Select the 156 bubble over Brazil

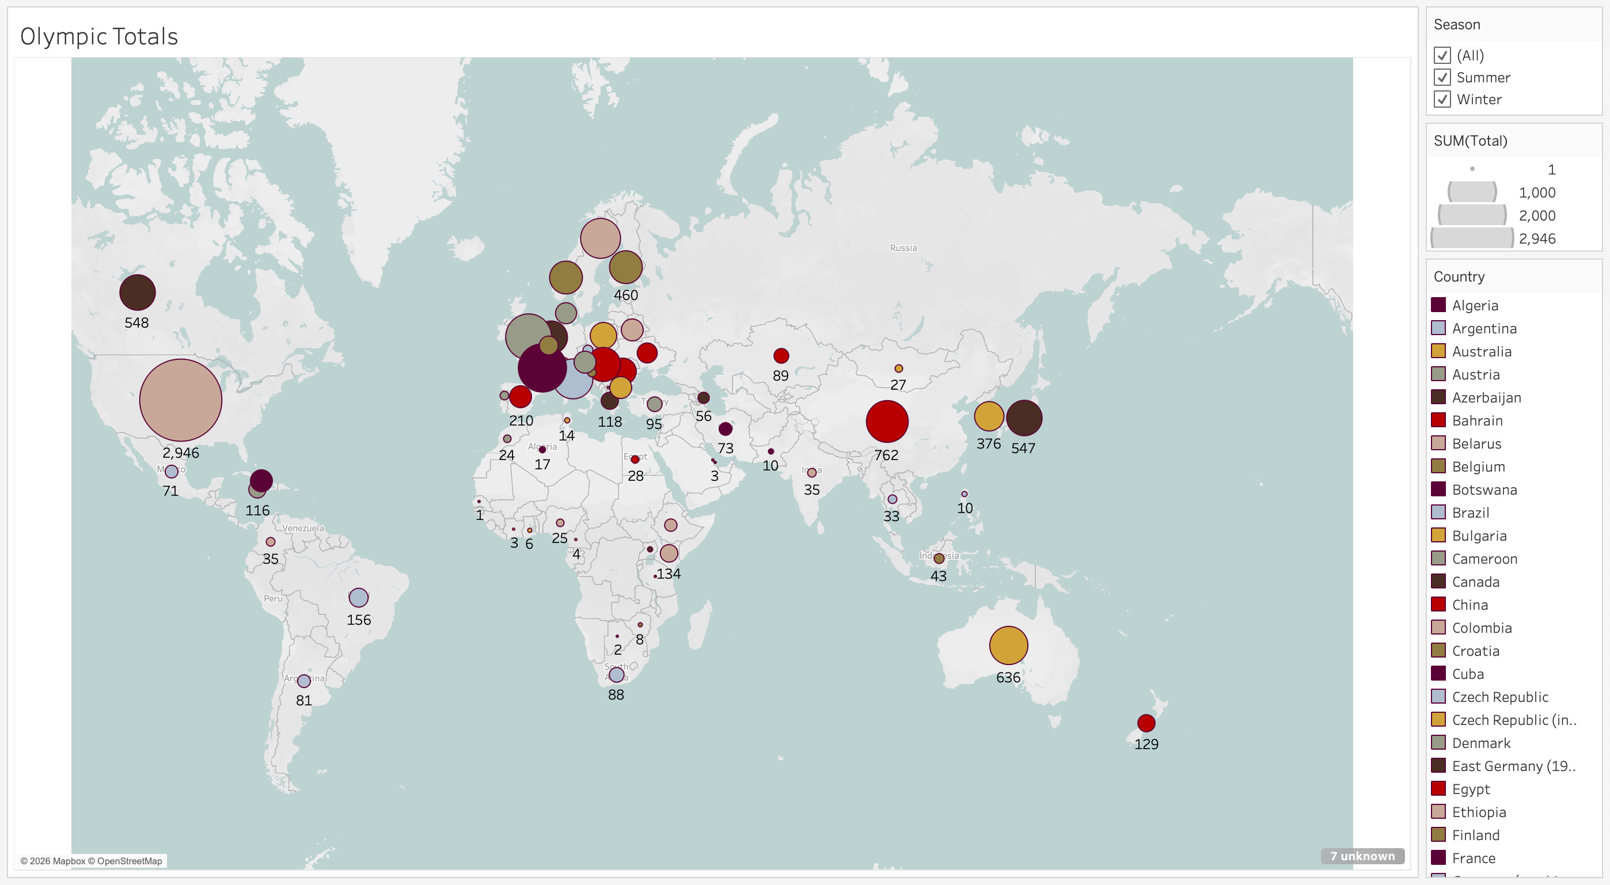(x=358, y=598)
